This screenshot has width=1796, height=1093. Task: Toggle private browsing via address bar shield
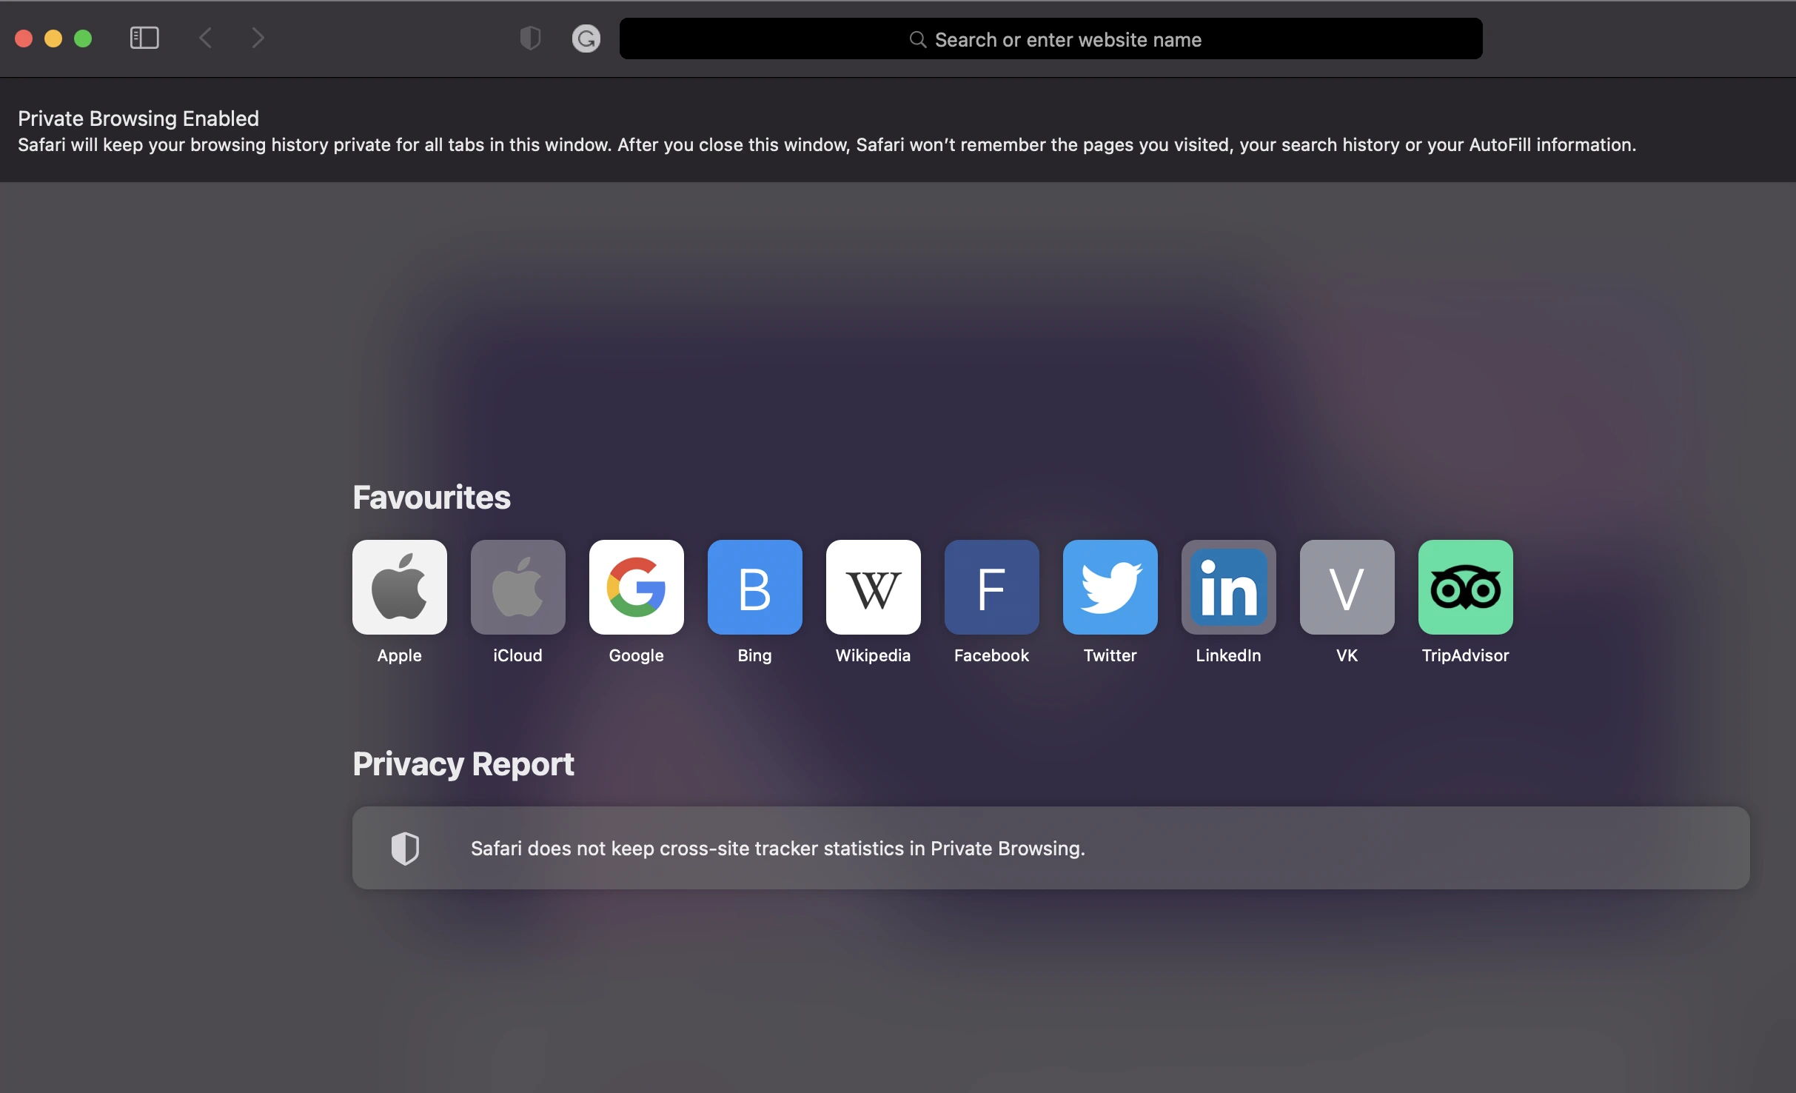tap(531, 36)
